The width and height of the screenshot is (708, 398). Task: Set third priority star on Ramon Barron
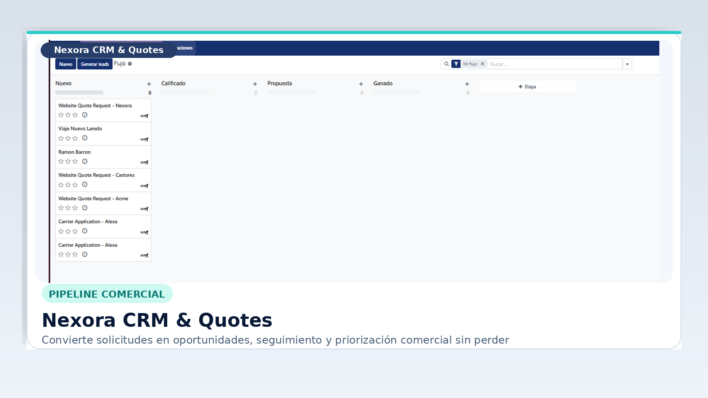coord(75,161)
